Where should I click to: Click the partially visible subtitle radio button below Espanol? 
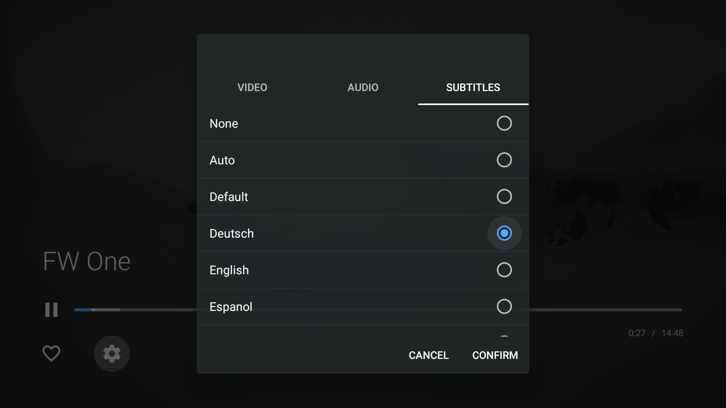(504, 336)
